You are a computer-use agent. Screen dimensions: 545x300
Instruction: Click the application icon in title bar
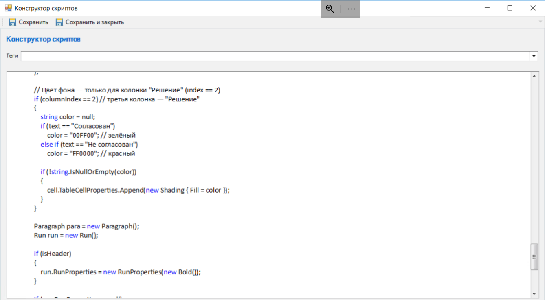click(8, 8)
